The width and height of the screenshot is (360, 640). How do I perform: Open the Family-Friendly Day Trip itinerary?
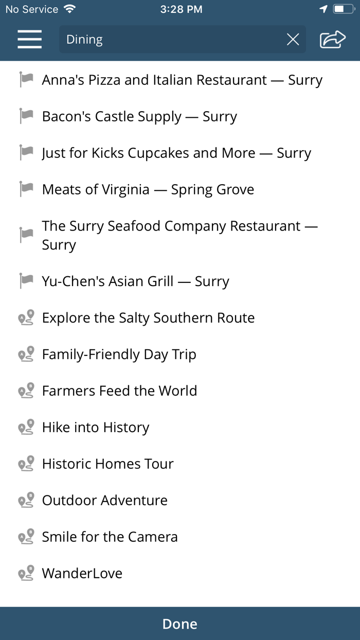pyautogui.click(x=119, y=354)
